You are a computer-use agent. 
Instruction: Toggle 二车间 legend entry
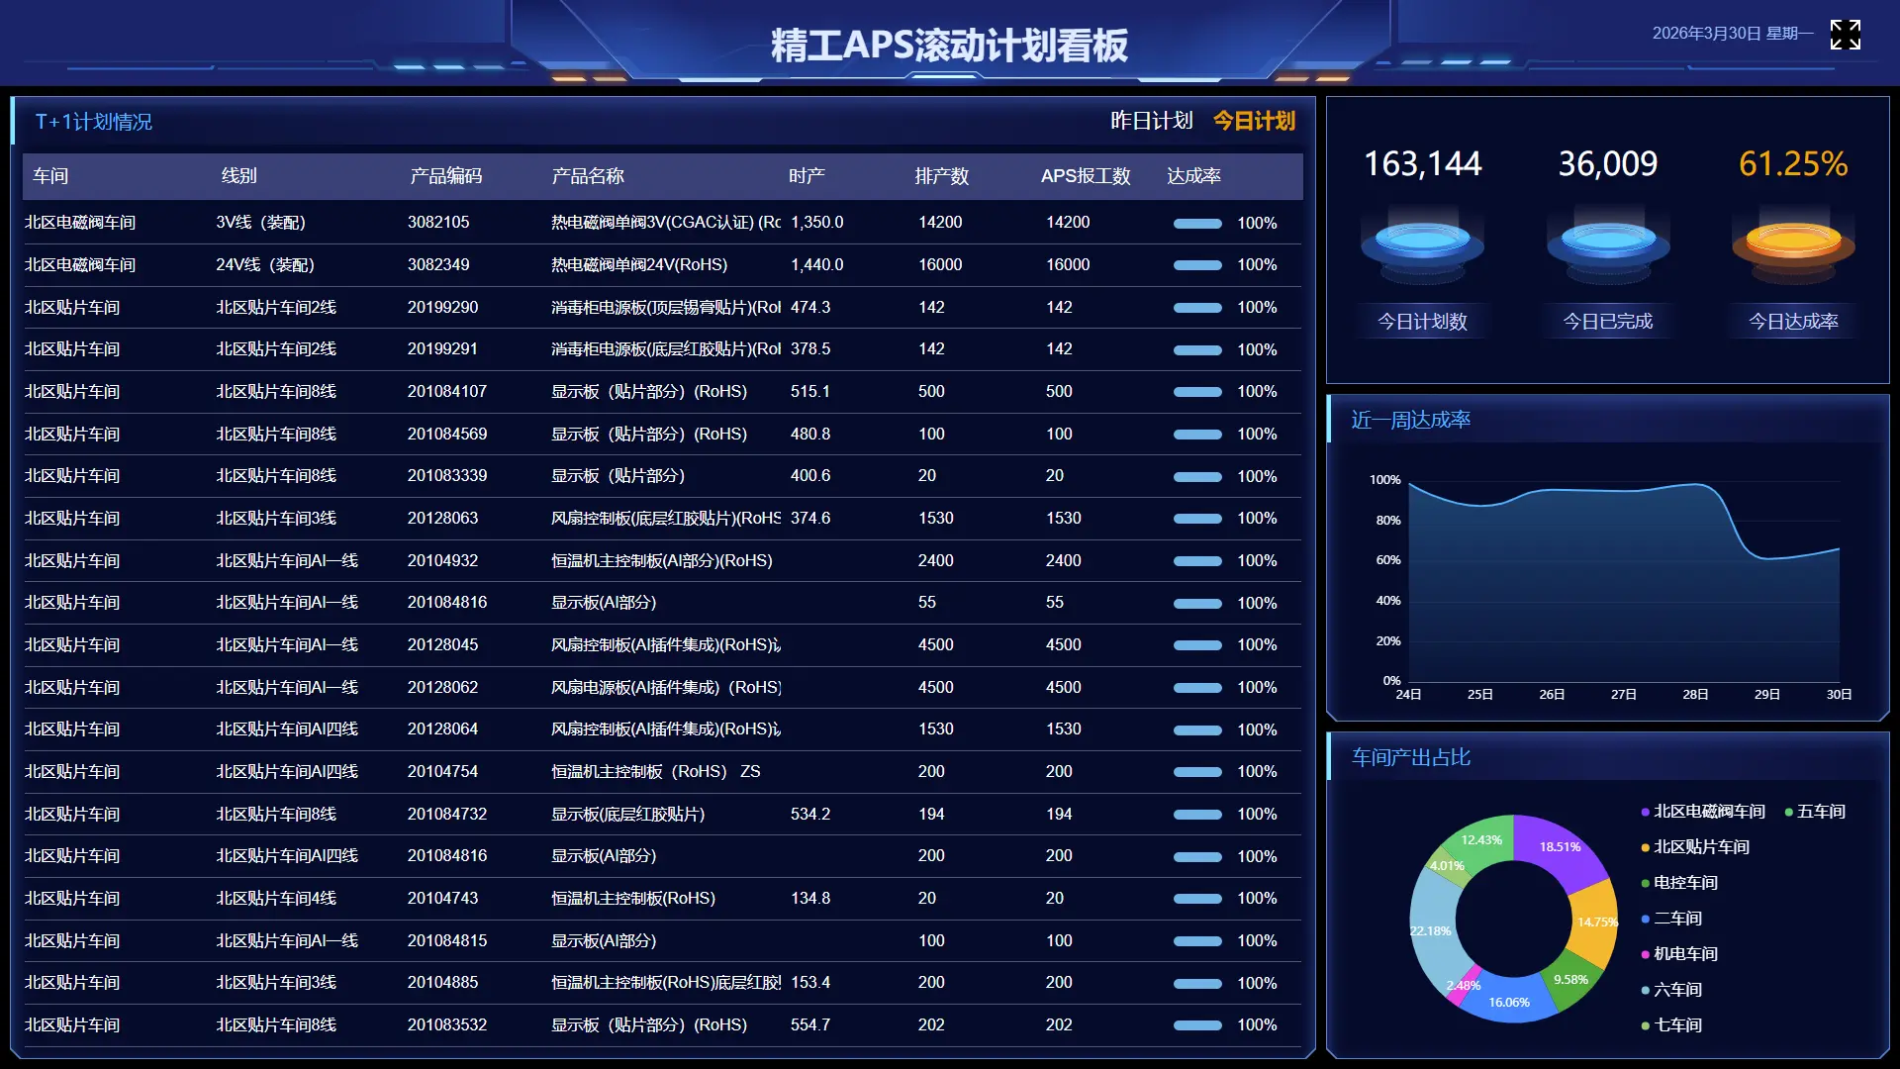[x=1676, y=919]
